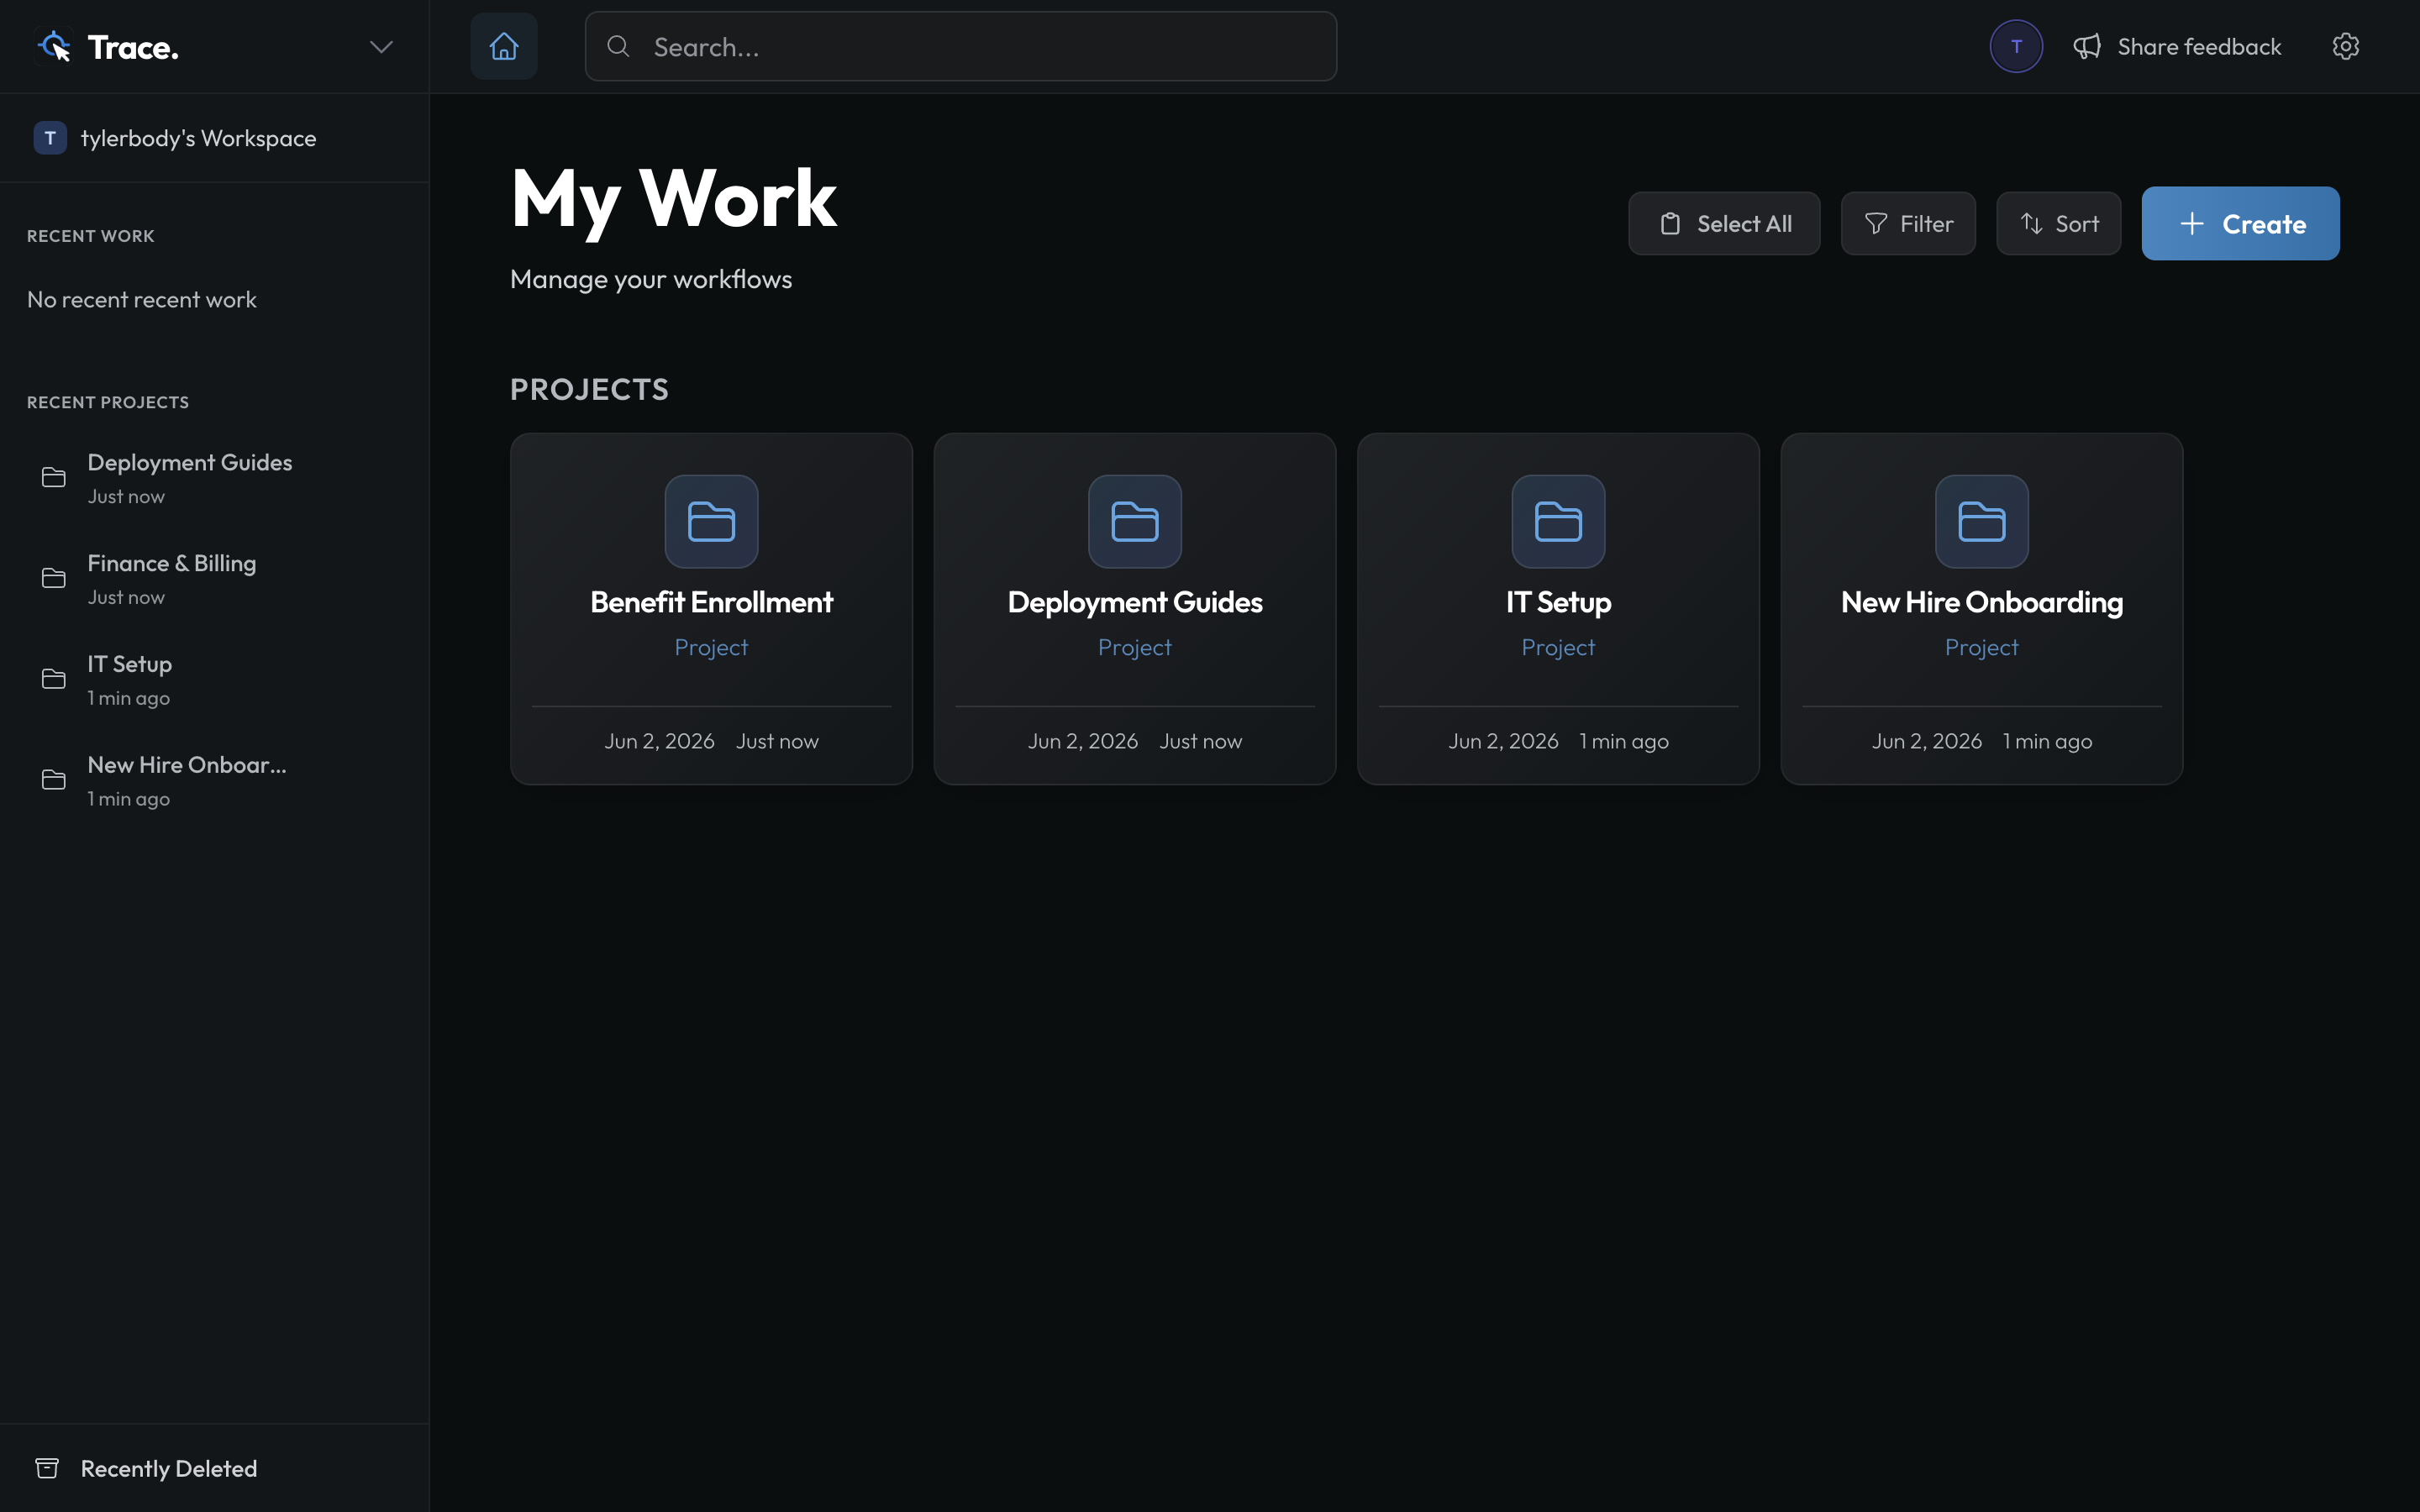
Task: Click the funnel icon in Filter
Action: pyautogui.click(x=1876, y=224)
